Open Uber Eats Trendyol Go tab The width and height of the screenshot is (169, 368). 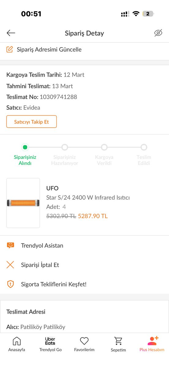[51, 344]
